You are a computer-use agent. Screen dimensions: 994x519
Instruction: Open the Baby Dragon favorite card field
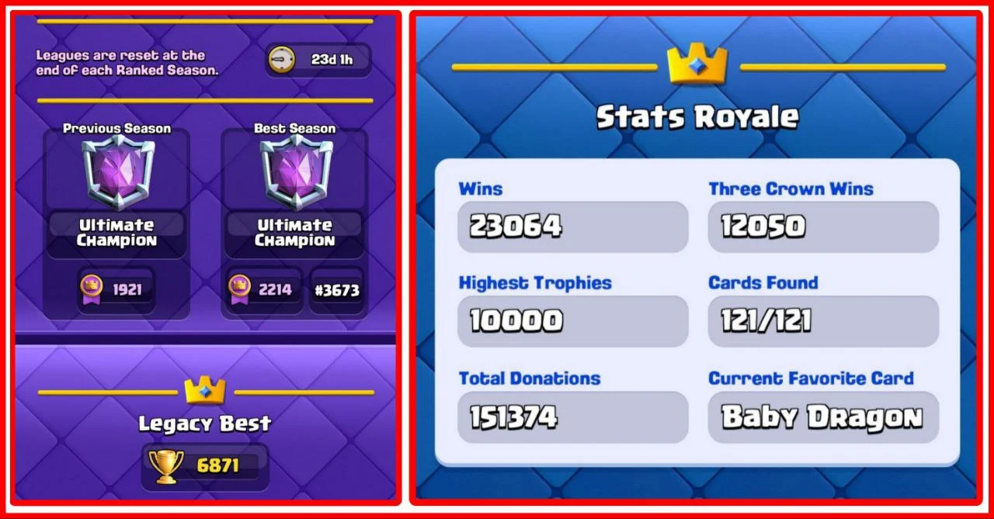[823, 417]
